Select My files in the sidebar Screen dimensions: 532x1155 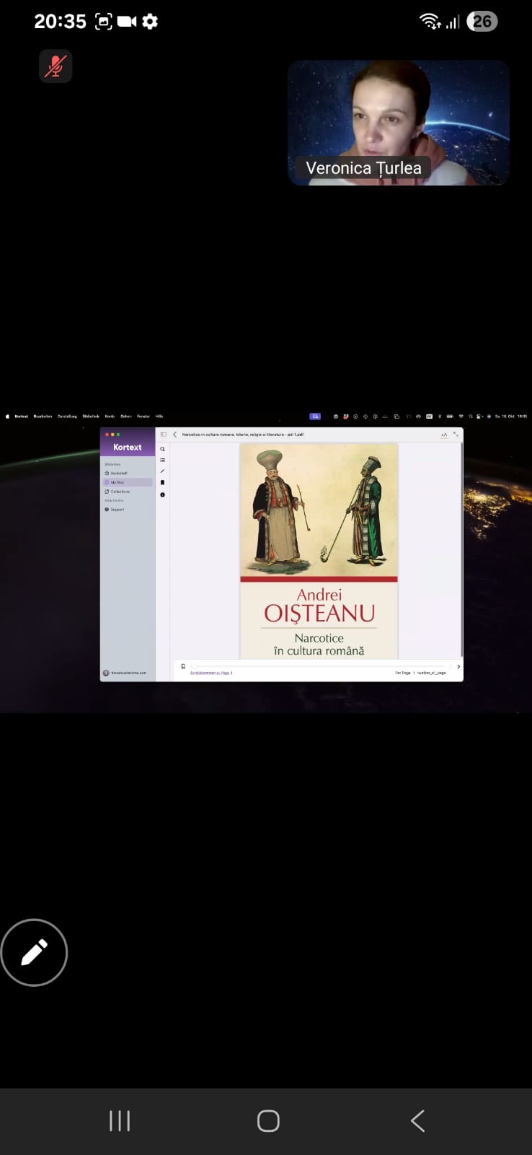[x=117, y=482]
